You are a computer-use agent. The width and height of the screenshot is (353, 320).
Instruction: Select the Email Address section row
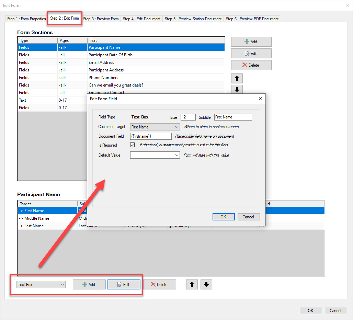(121, 62)
